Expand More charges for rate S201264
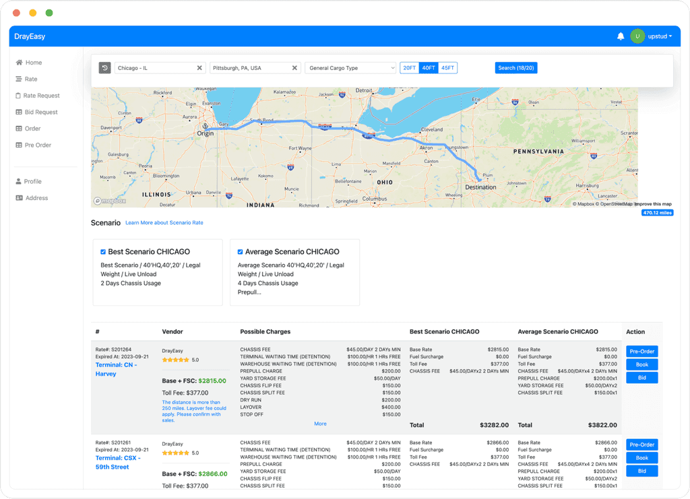 [320, 424]
